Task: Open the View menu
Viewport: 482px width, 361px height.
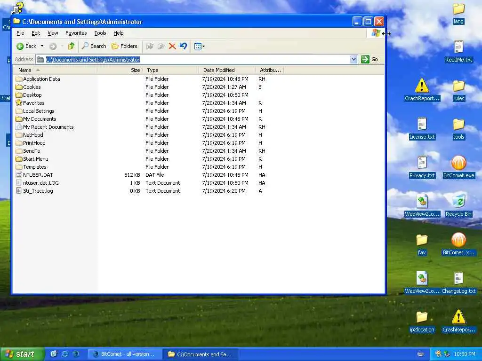Action: 53,33
